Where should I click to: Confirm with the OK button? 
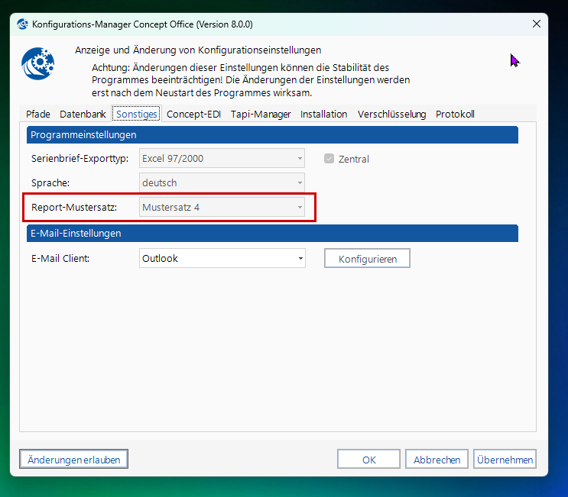pos(368,460)
